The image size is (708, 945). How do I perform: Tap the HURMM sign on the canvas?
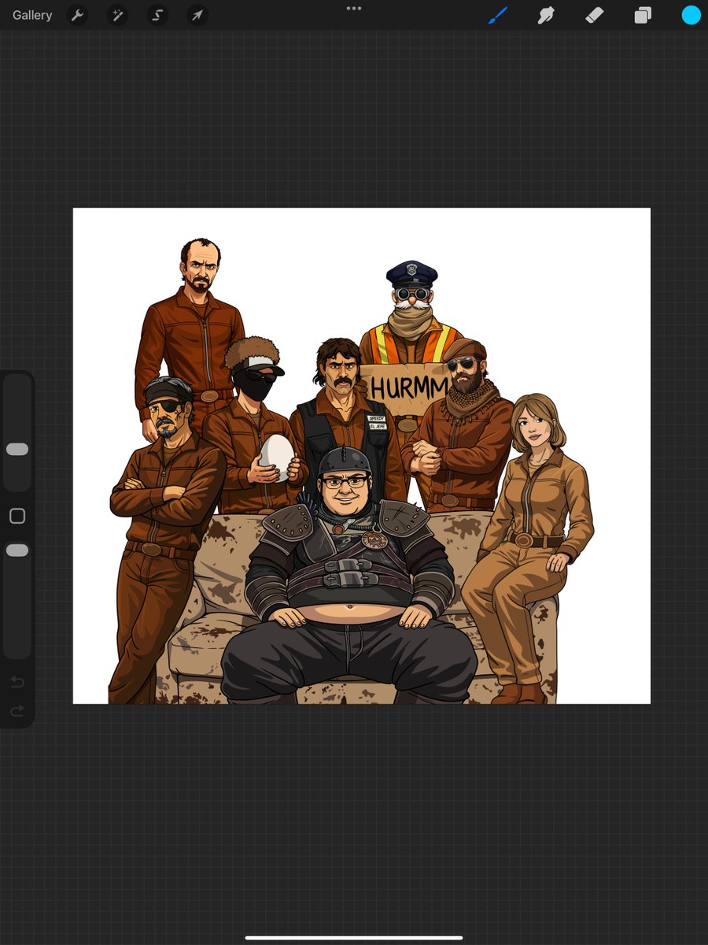click(x=408, y=389)
